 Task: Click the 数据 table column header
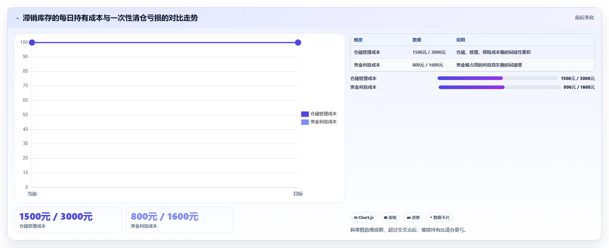(417, 40)
